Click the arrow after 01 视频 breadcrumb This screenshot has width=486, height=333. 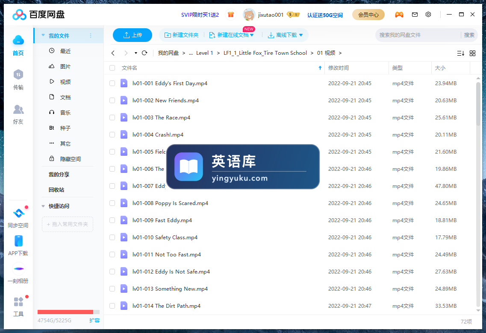coord(340,53)
